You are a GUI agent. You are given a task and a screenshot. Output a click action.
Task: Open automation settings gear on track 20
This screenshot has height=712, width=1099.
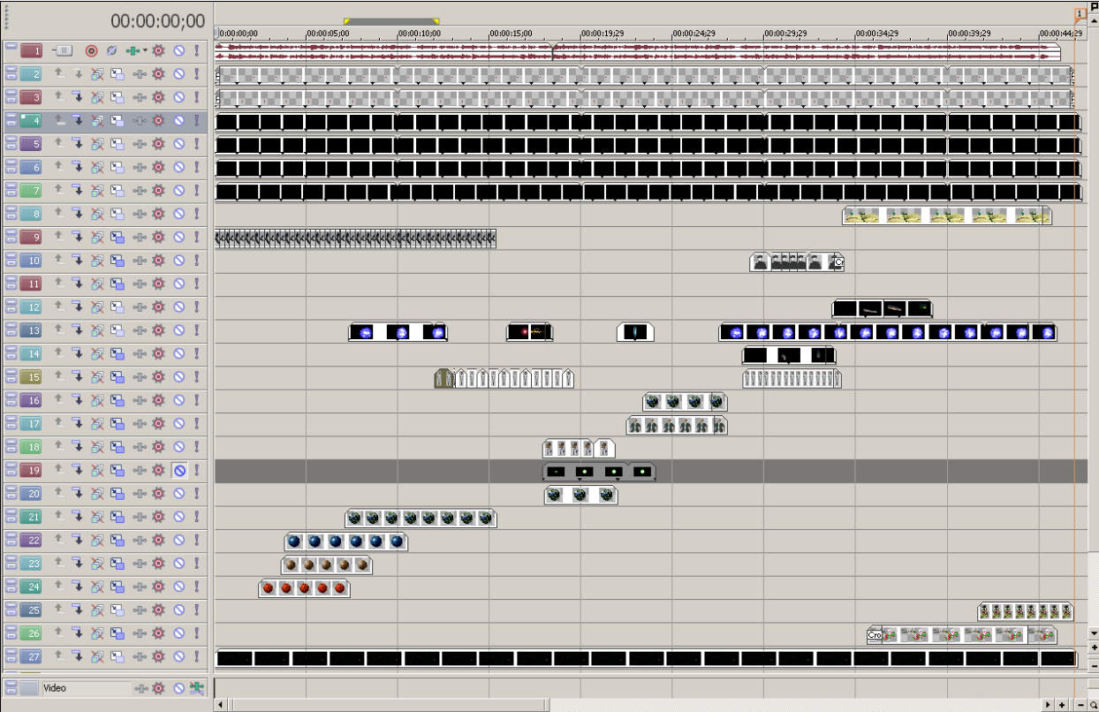tap(159, 493)
